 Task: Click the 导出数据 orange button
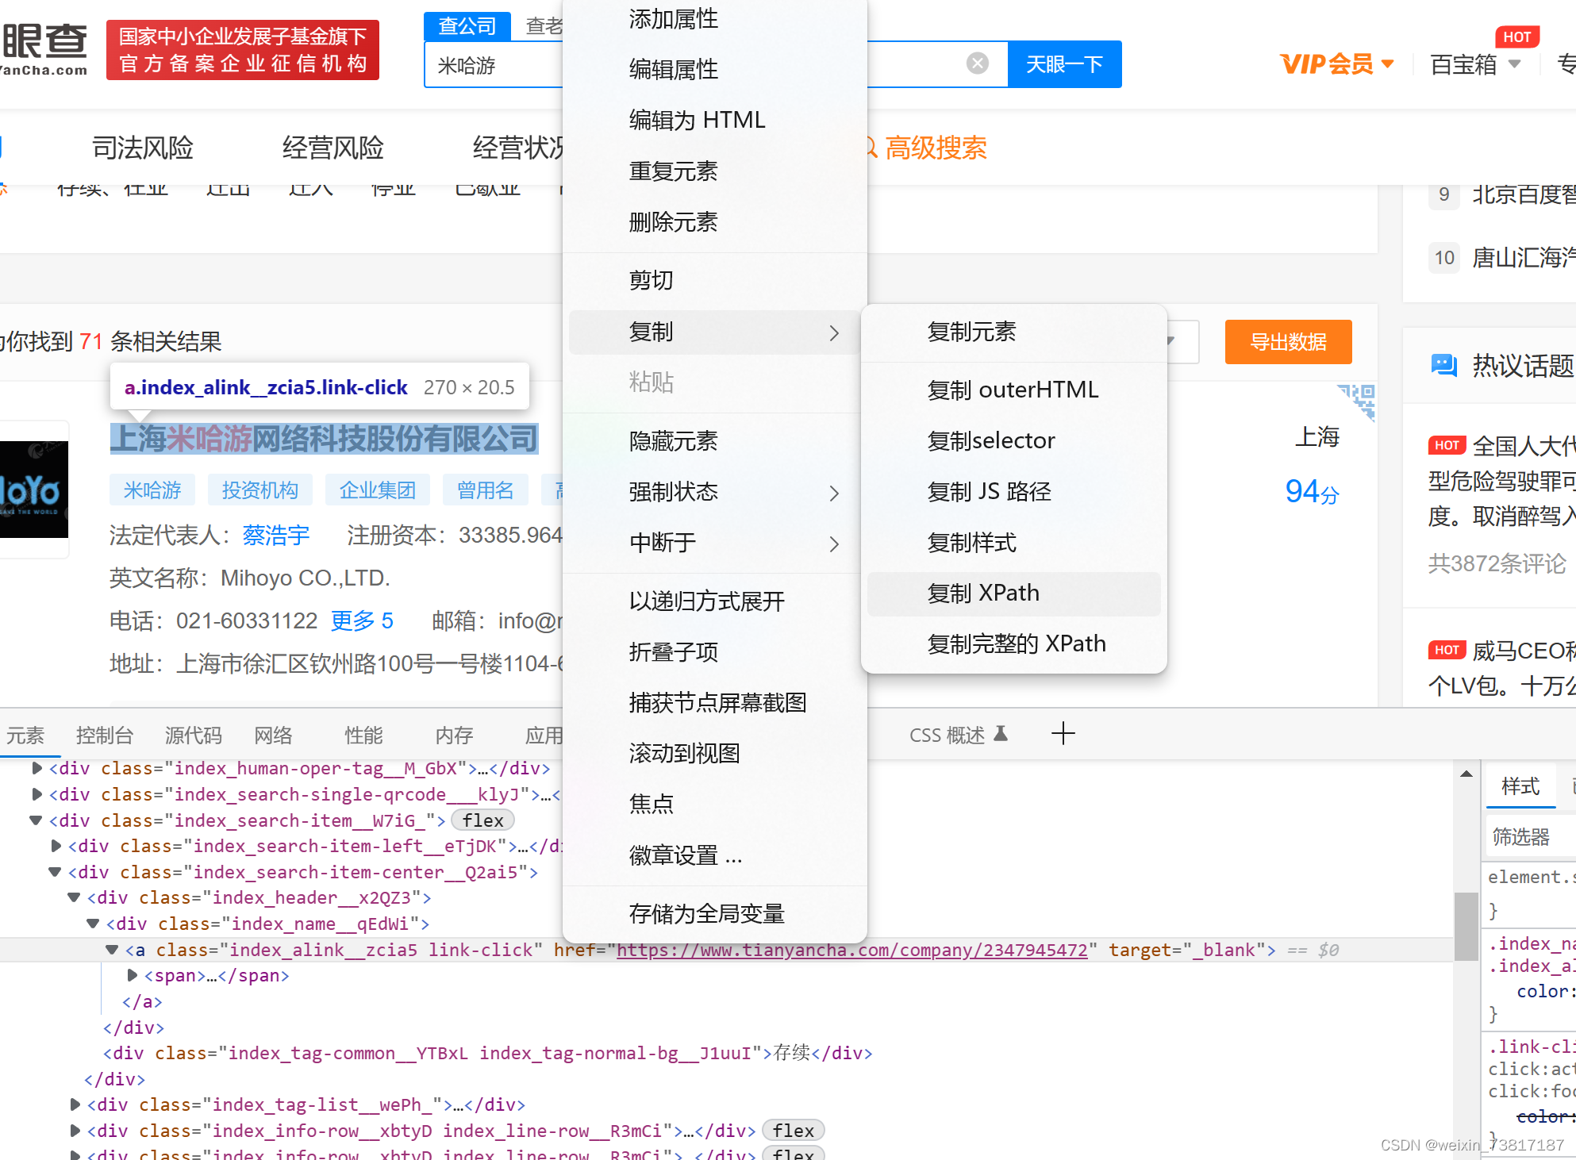click(1287, 342)
